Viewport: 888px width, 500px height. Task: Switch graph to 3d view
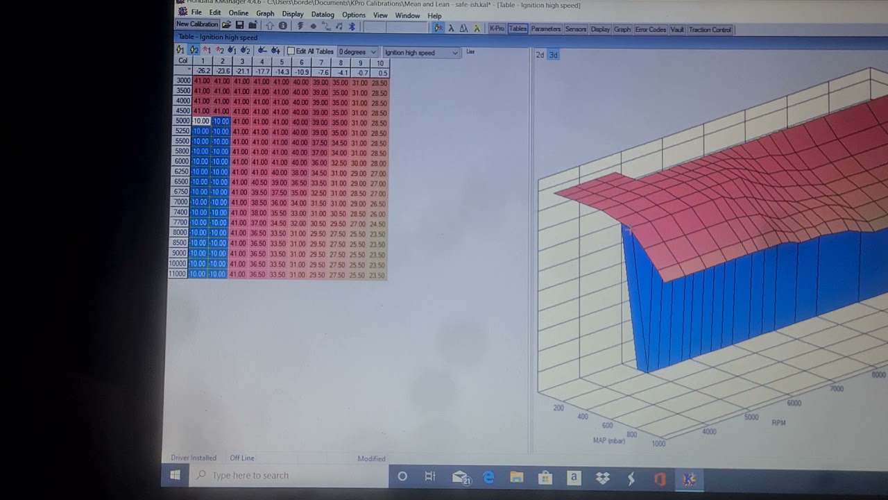554,55
